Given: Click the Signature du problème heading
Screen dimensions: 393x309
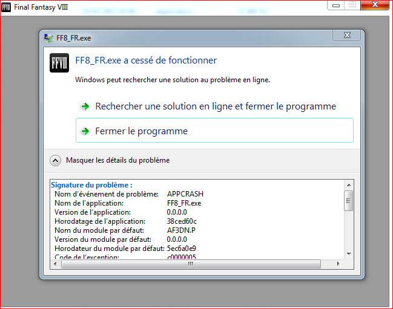Looking at the screenshot, I should point(91,185).
